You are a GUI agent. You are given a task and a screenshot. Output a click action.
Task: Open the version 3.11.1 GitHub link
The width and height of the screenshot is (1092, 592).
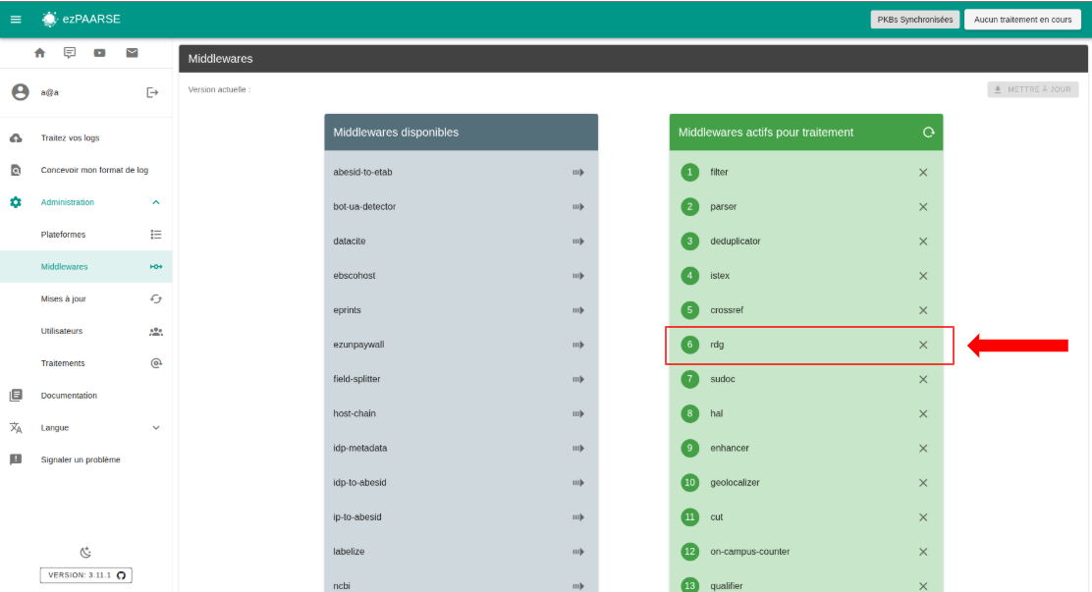[86, 575]
